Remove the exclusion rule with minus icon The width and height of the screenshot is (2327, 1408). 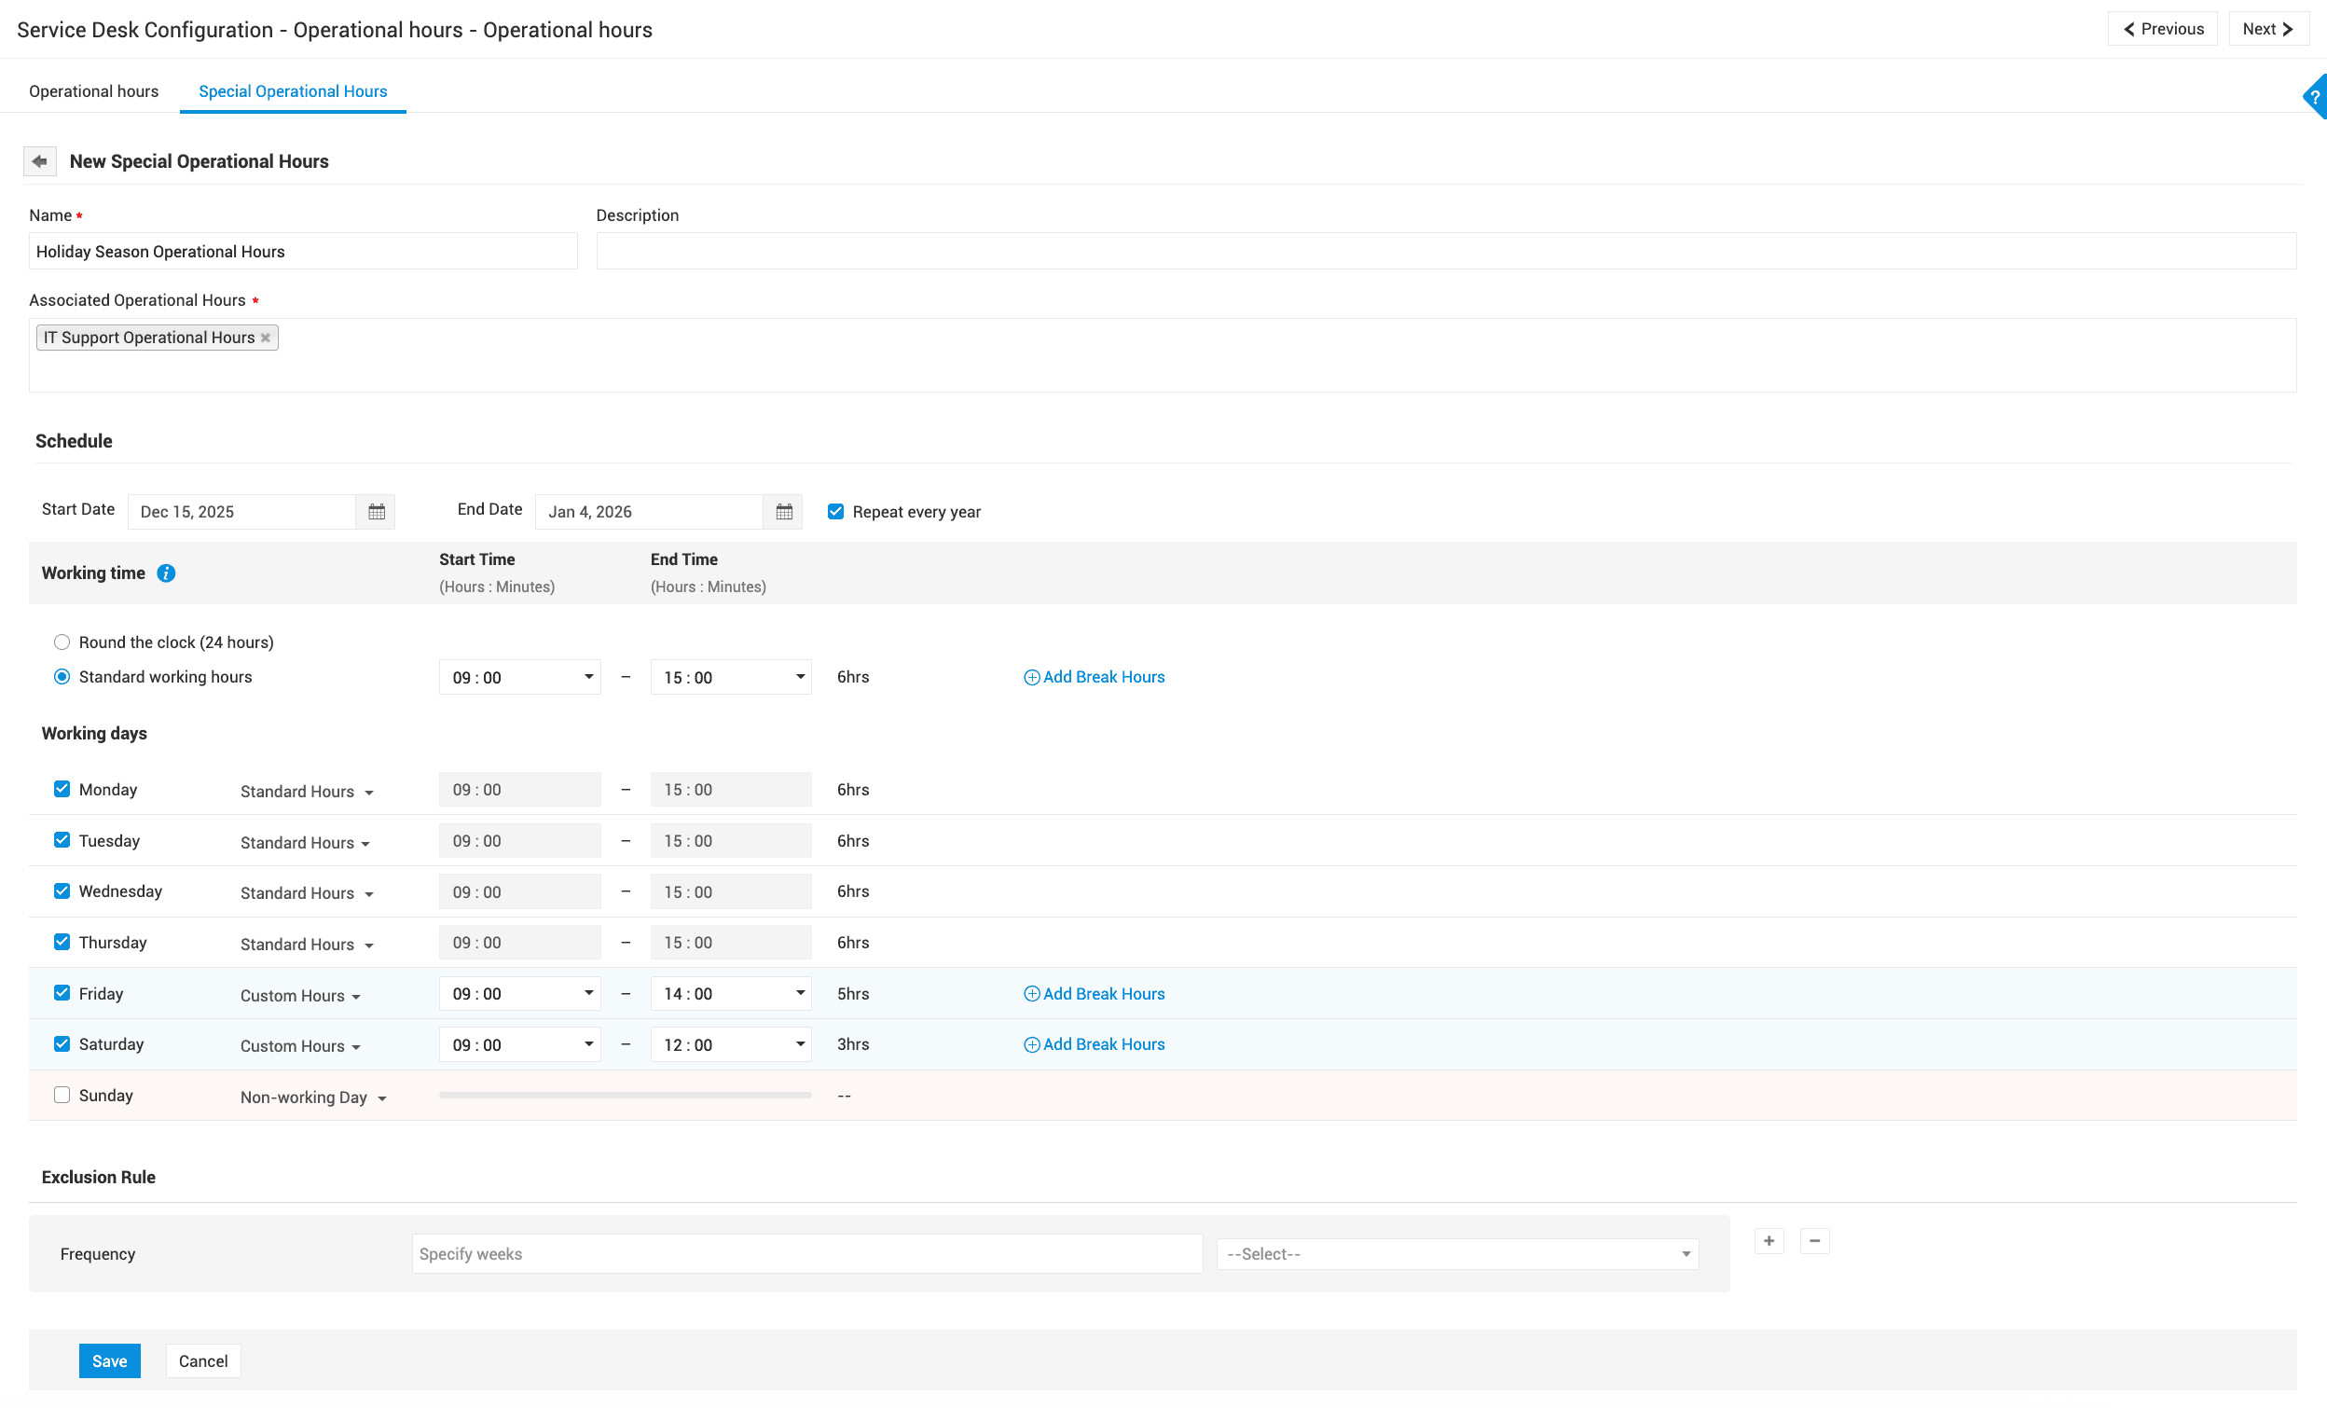click(1814, 1241)
